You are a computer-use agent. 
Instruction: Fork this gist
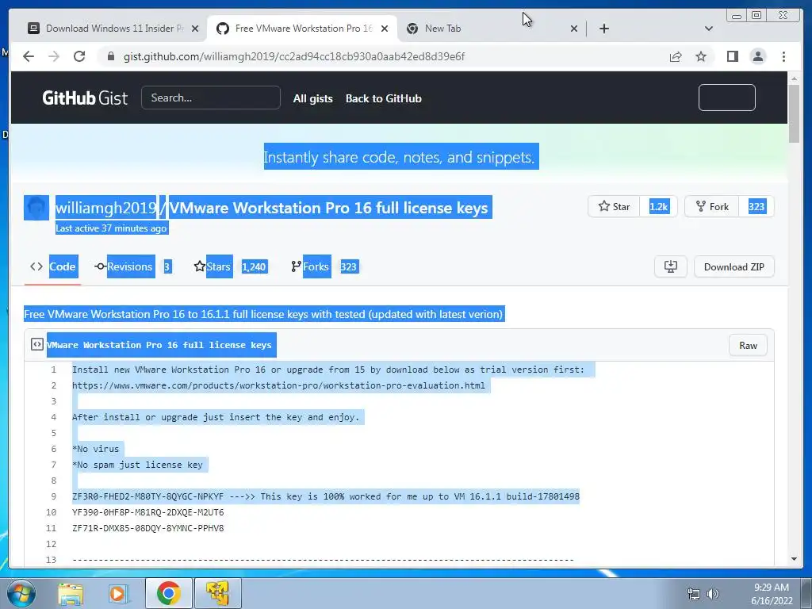pos(711,207)
